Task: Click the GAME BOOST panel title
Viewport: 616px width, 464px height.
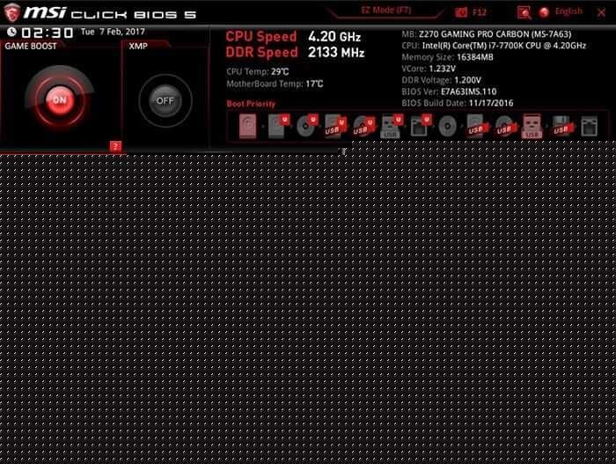Action: pyautogui.click(x=31, y=46)
